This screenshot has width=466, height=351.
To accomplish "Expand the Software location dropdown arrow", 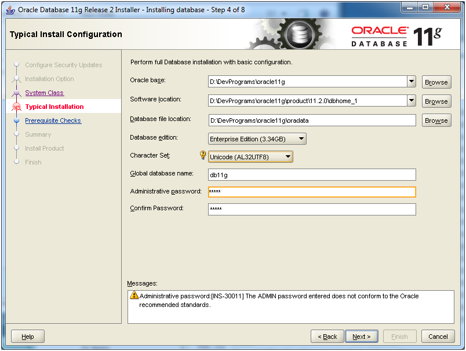I will click(x=412, y=101).
